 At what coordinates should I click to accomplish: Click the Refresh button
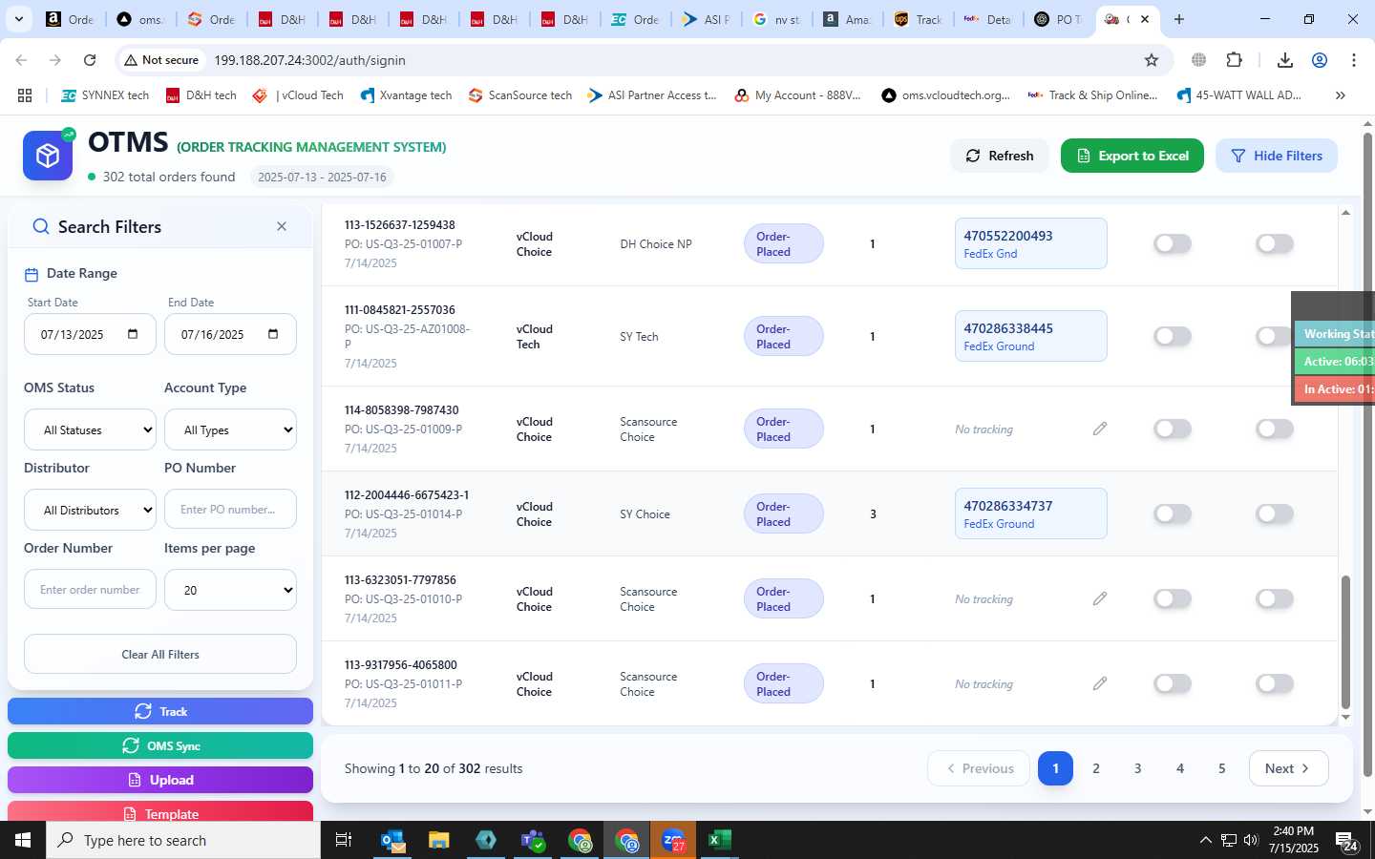(x=999, y=156)
